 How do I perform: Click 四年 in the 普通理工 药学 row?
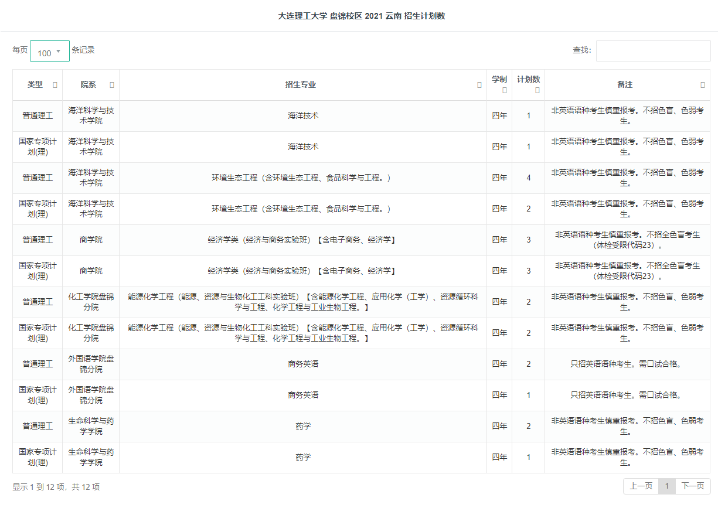(x=499, y=427)
